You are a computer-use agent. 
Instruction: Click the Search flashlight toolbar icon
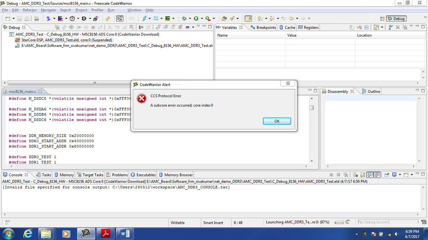[232, 18]
